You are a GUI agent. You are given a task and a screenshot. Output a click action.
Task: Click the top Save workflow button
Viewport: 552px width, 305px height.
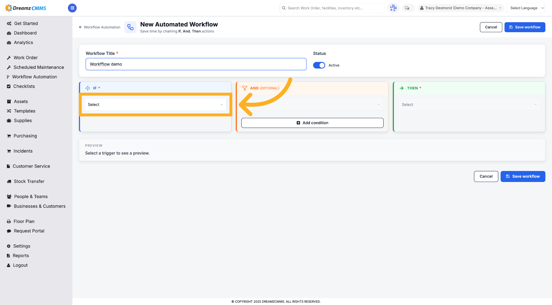(525, 27)
